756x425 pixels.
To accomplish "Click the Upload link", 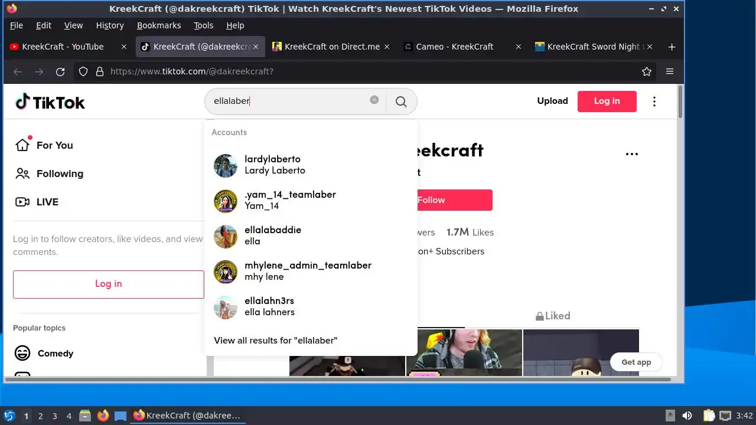I will [552, 101].
